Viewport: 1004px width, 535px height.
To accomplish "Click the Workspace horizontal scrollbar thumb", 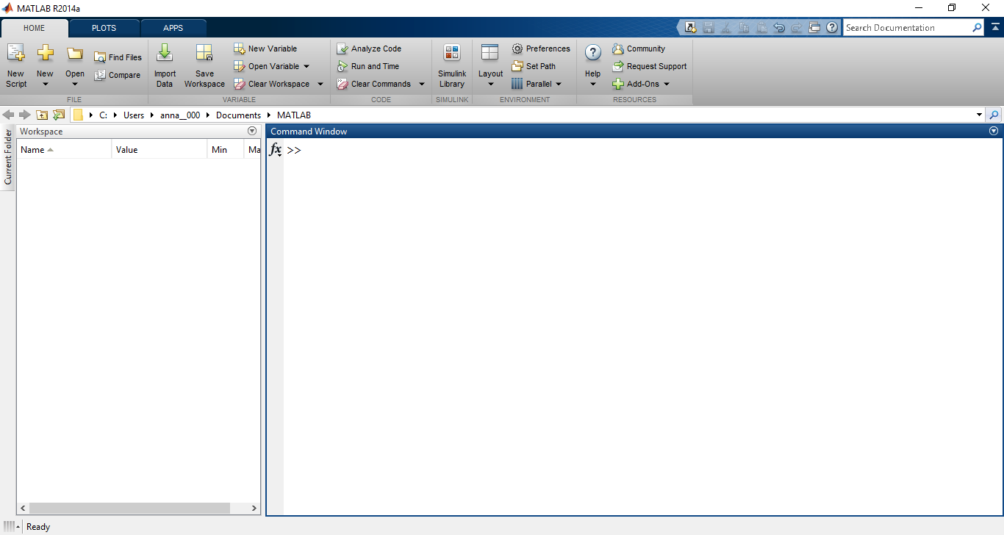I will click(129, 508).
